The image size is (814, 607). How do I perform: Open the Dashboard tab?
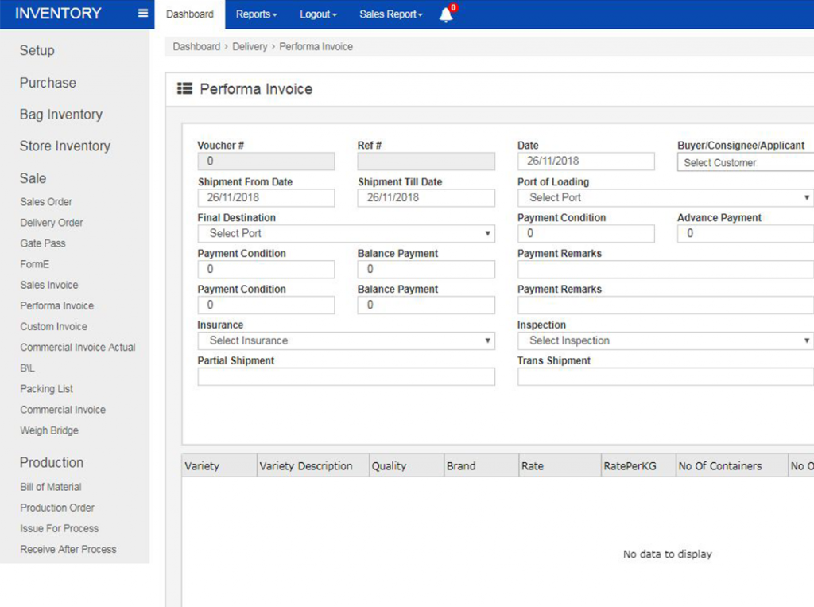click(x=189, y=14)
